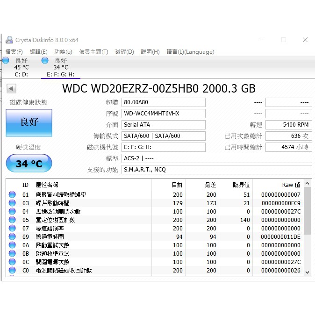Click status orb for attribute 01 row
The width and height of the screenshot is (315, 315).
(x=12, y=195)
